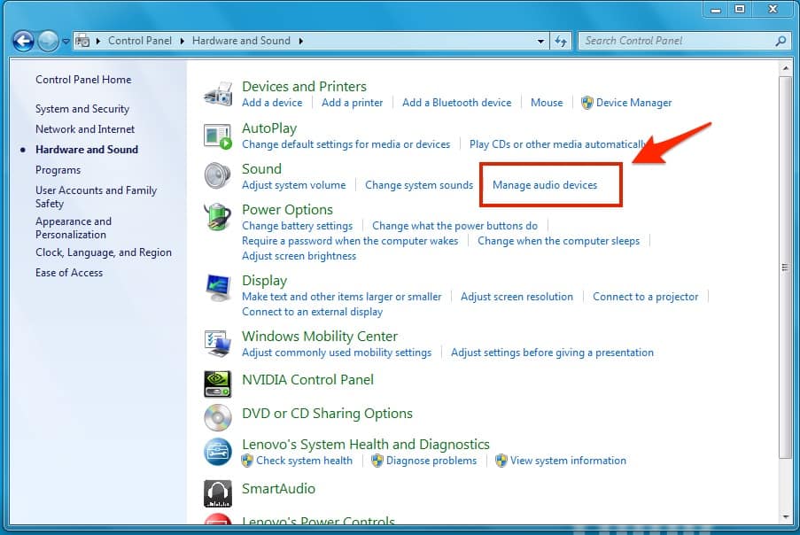Click the vertical scrollbar thumb
Screen dimensions: 800x535
pyautogui.click(x=785, y=267)
